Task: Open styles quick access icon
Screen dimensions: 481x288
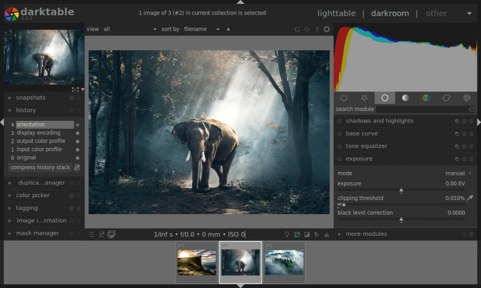Action: click(101, 235)
